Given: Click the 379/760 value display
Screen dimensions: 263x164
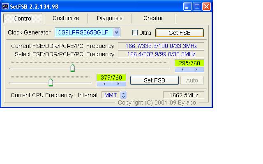Looking at the screenshot, I should pos(111,77).
